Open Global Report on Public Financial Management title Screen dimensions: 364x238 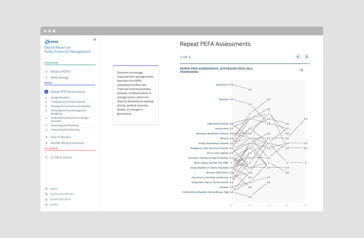(67, 50)
